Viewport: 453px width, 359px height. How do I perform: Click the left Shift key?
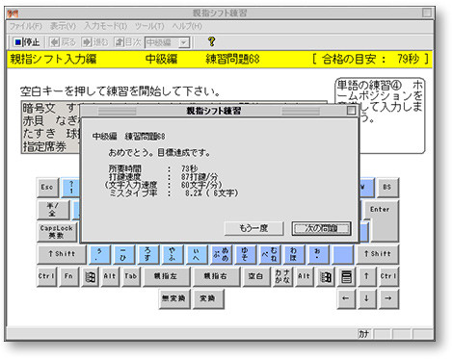[x=62, y=254]
